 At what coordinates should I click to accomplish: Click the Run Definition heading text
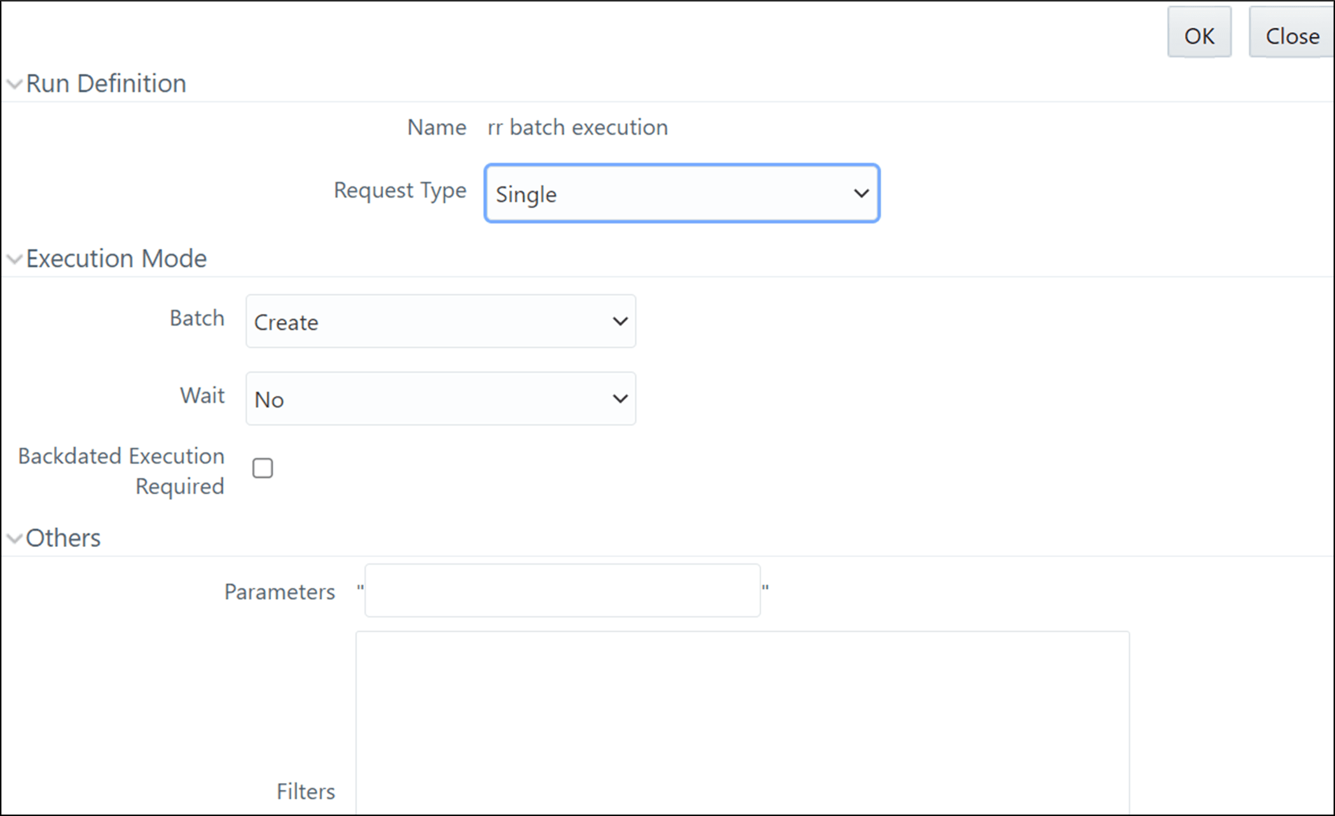click(x=106, y=84)
